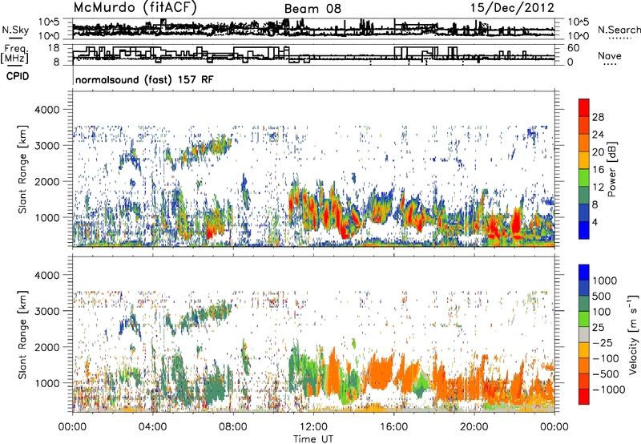
Task: Pick the bright blue bottom segment of Power colorbar
Action: [584, 231]
